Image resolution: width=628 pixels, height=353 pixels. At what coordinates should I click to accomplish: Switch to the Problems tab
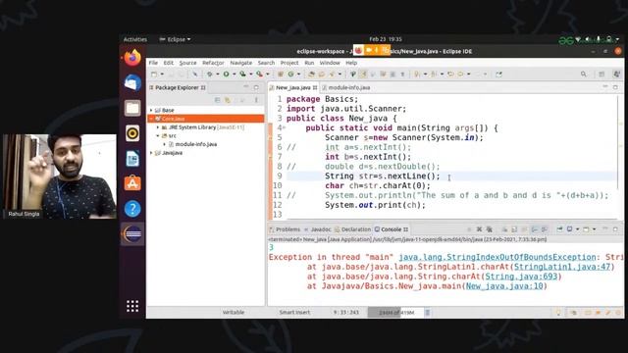point(285,229)
